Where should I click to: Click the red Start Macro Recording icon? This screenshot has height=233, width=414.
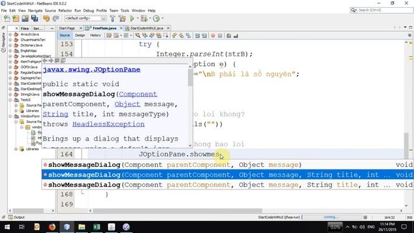[213, 36]
